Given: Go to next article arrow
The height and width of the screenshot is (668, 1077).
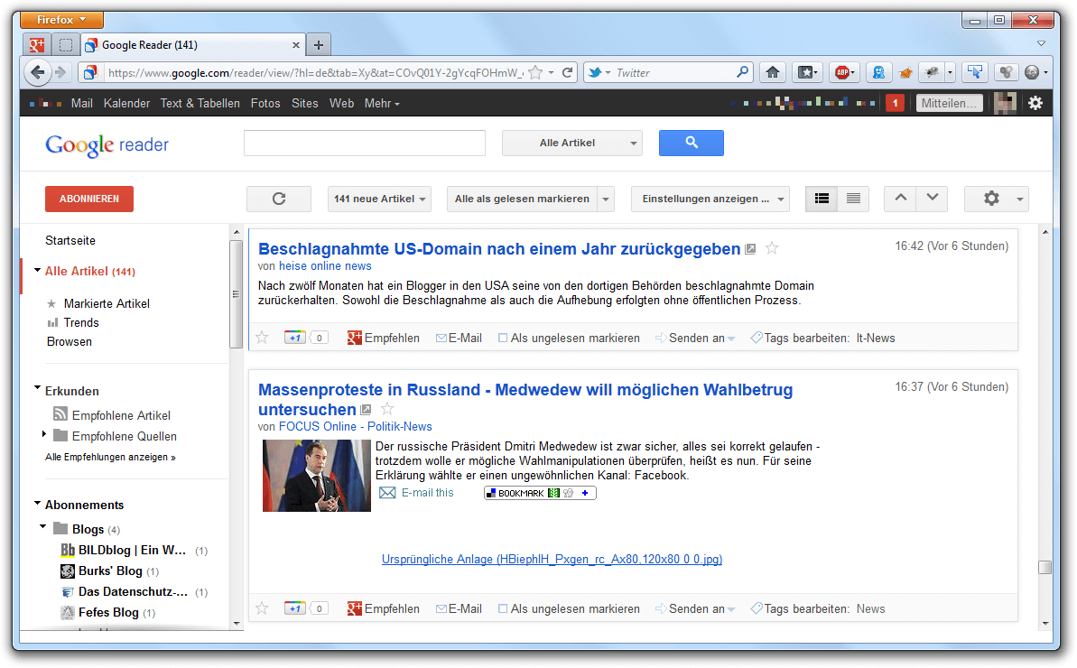Looking at the screenshot, I should coord(932,199).
